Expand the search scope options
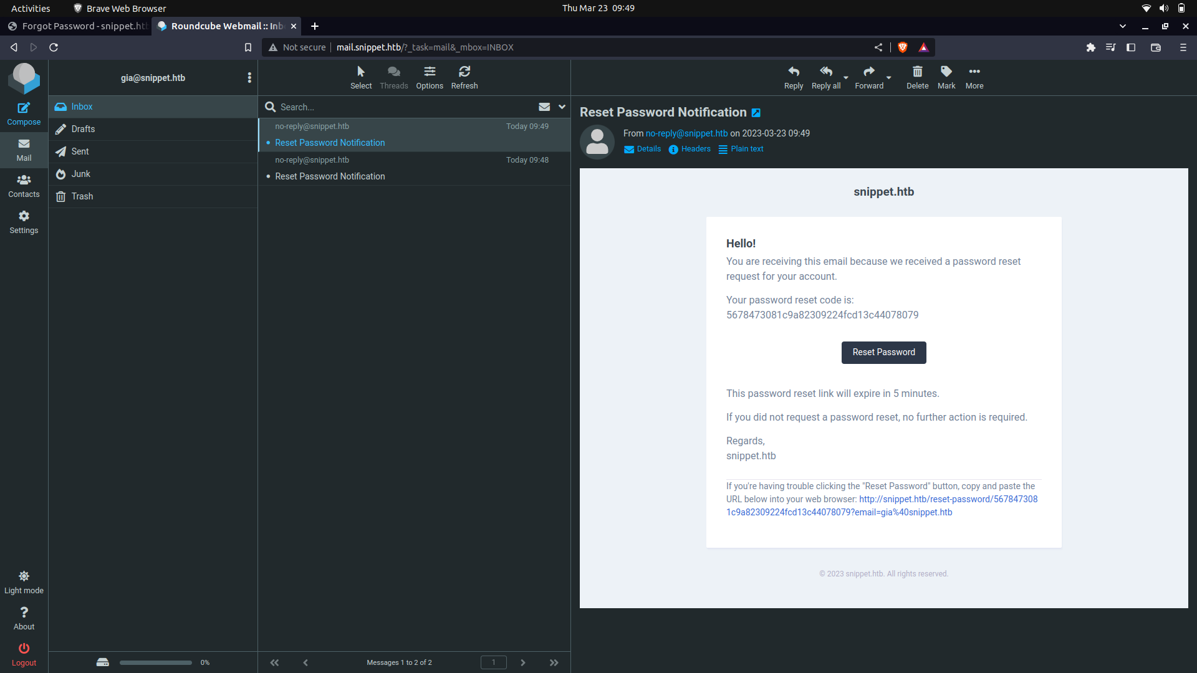The width and height of the screenshot is (1197, 673). (x=562, y=107)
